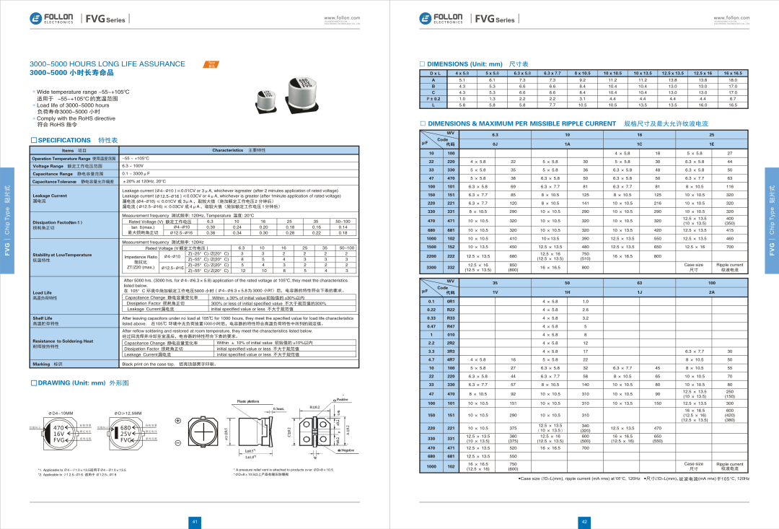Click the circled plus polarity symbol in the drawing
Screen dimensions: 779x529
click(x=178, y=421)
